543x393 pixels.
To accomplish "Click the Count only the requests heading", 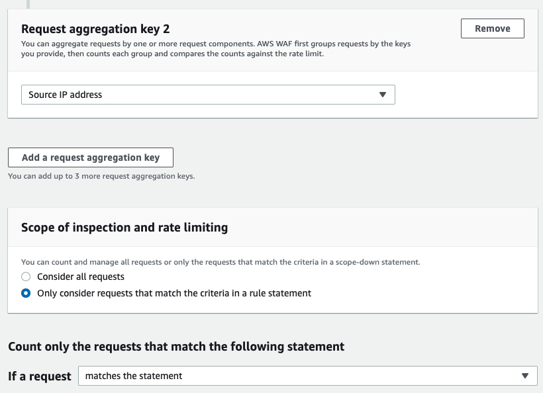I will pyautogui.click(x=176, y=346).
